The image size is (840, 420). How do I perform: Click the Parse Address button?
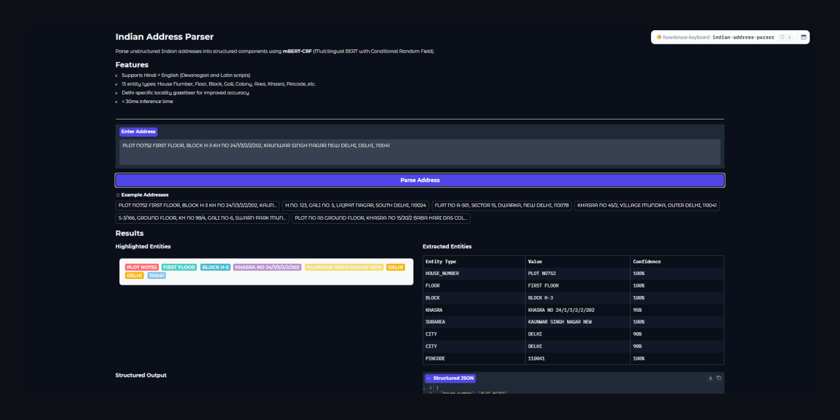tap(420, 180)
